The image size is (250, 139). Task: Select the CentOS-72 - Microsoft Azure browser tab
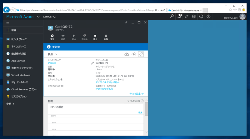pyautogui.click(x=185, y=10)
